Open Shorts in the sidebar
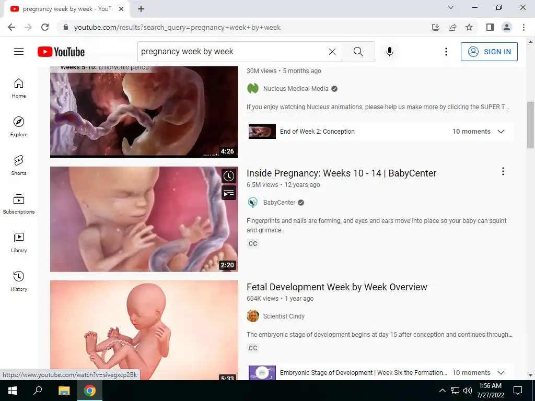535x401 pixels. coord(19,165)
